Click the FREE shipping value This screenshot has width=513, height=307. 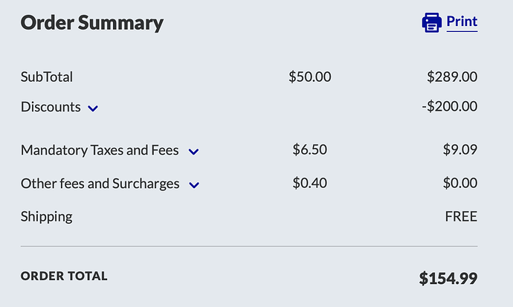pyautogui.click(x=461, y=216)
